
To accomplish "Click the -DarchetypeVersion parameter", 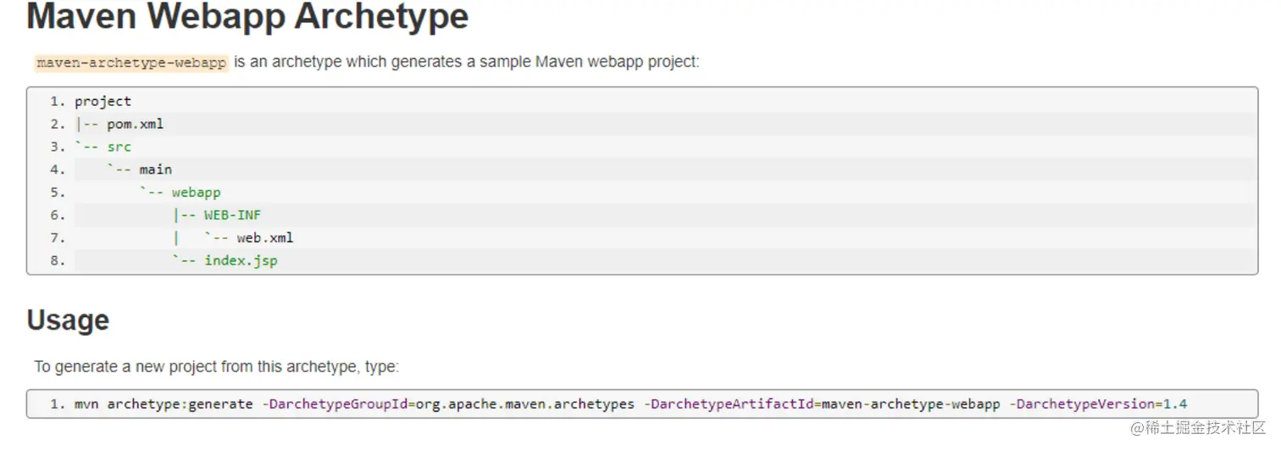I will point(1082,404).
